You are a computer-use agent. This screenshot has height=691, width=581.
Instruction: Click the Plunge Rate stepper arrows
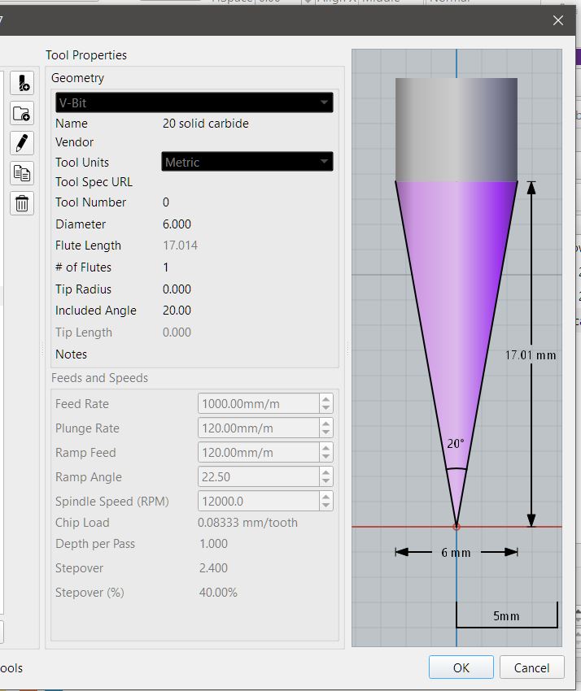click(326, 428)
